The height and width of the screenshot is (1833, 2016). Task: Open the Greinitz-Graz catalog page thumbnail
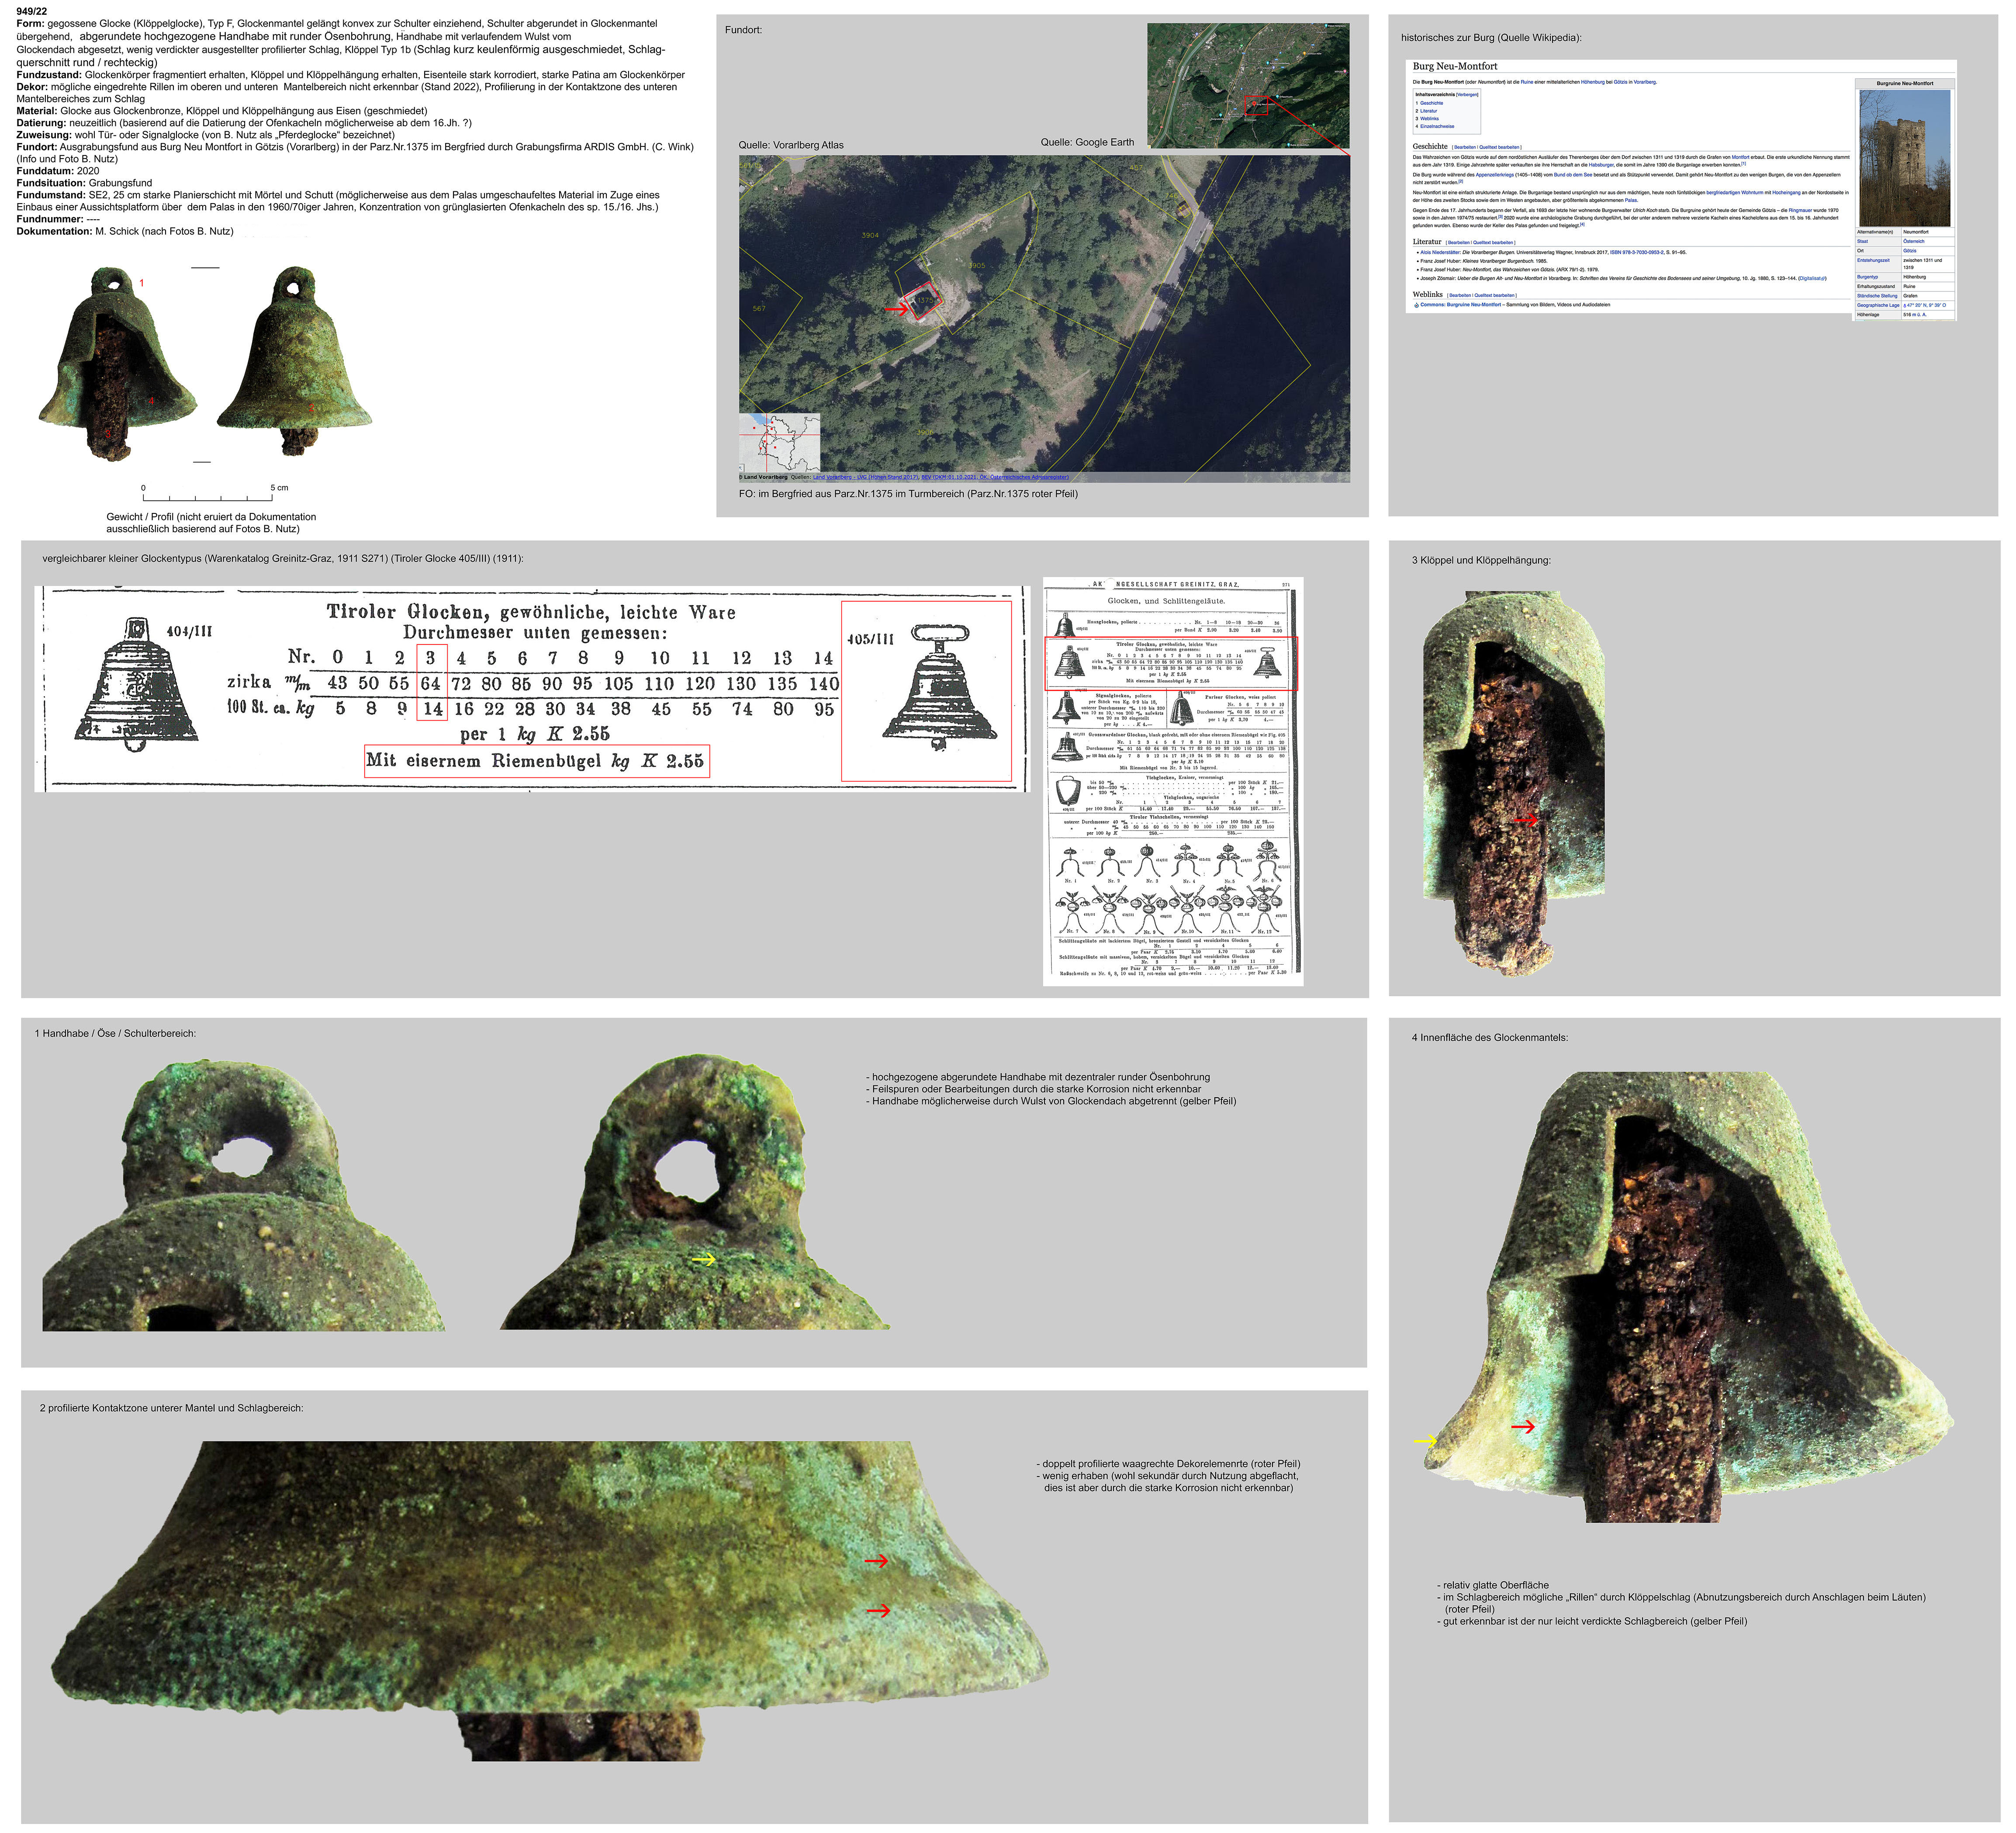(x=1172, y=781)
